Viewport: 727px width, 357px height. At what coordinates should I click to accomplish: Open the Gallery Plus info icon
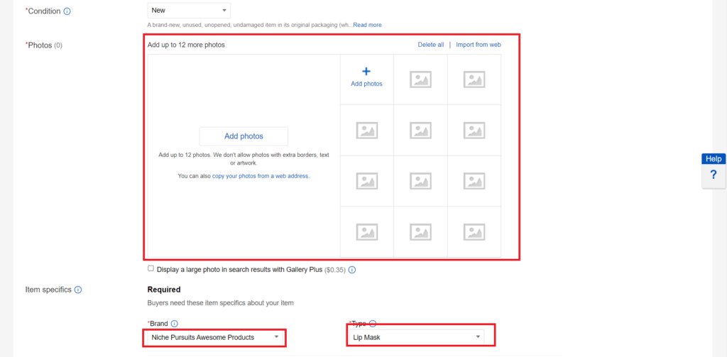point(352,270)
